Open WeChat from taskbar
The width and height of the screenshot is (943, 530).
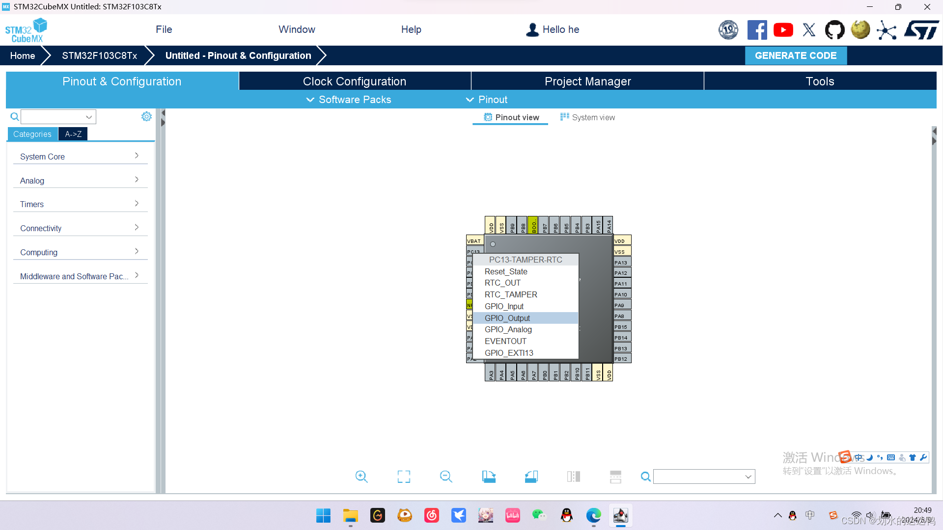(539, 515)
